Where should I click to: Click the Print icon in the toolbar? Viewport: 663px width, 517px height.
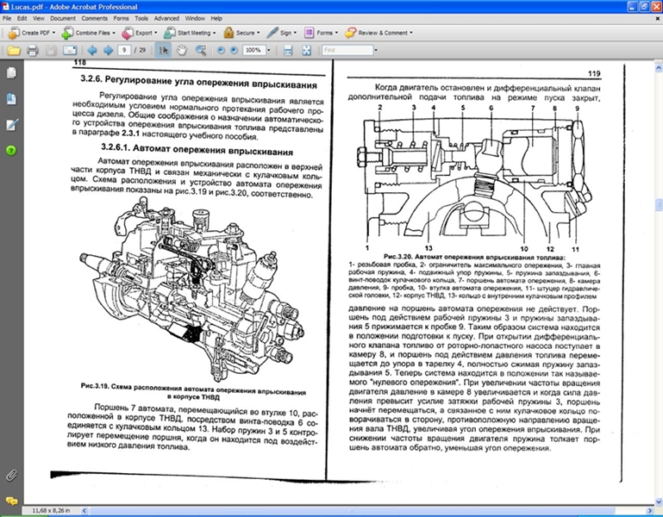tap(33, 51)
